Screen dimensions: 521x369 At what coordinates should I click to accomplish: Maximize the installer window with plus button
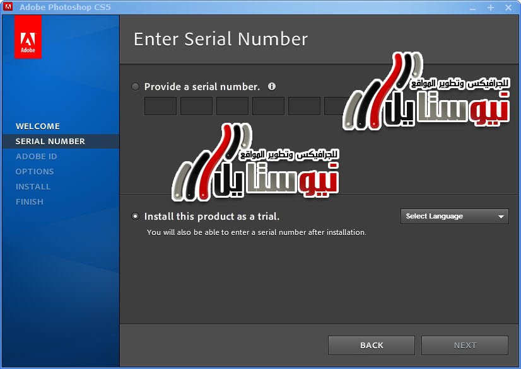491,8
